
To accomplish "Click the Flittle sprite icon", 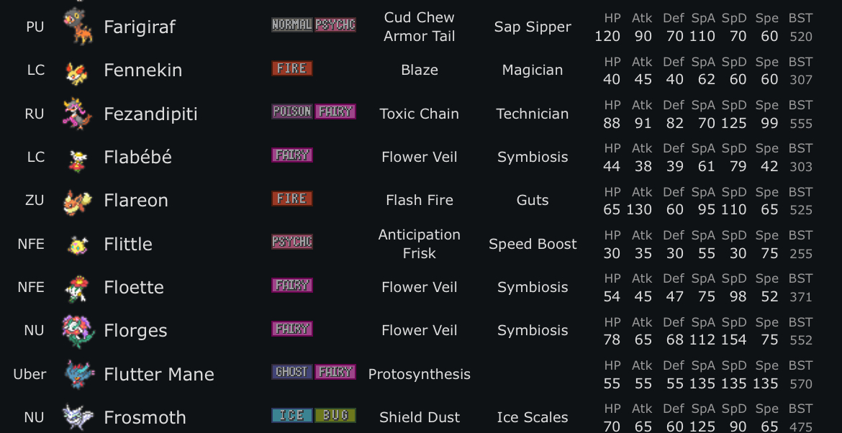I will tap(76, 245).
